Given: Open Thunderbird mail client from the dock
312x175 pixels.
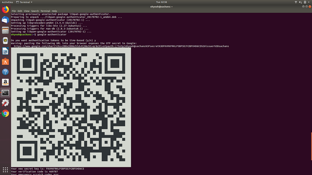Looking at the screenshot, I should coord(5,20).
